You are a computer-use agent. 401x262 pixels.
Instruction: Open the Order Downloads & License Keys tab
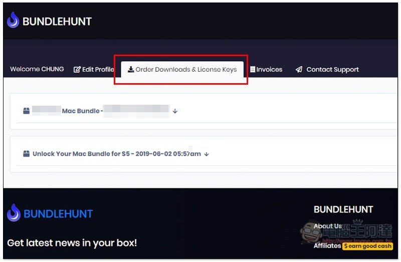[x=182, y=69]
